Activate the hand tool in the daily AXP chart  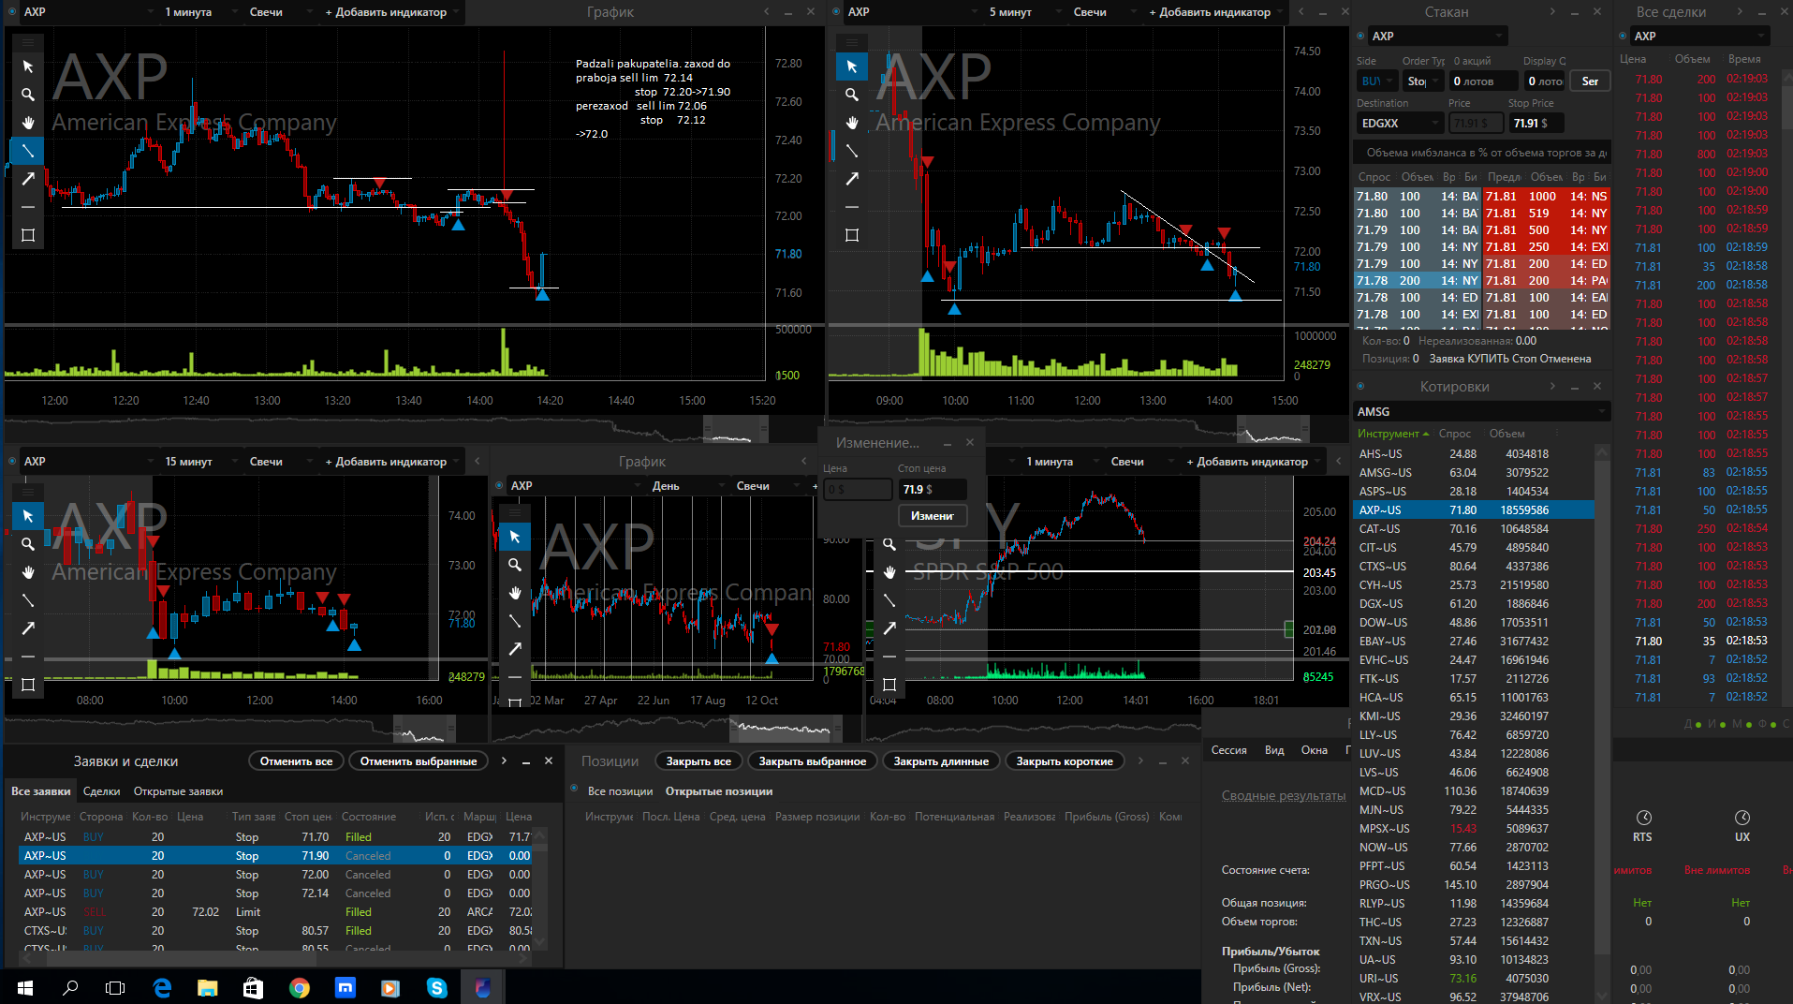(x=515, y=593)
